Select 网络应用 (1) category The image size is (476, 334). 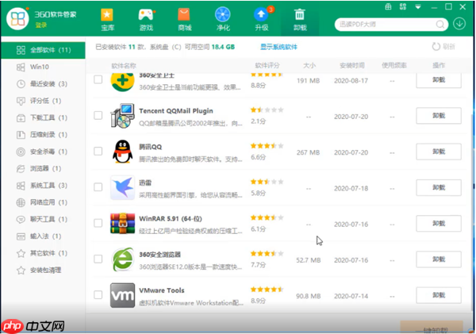tap(43, 202)
